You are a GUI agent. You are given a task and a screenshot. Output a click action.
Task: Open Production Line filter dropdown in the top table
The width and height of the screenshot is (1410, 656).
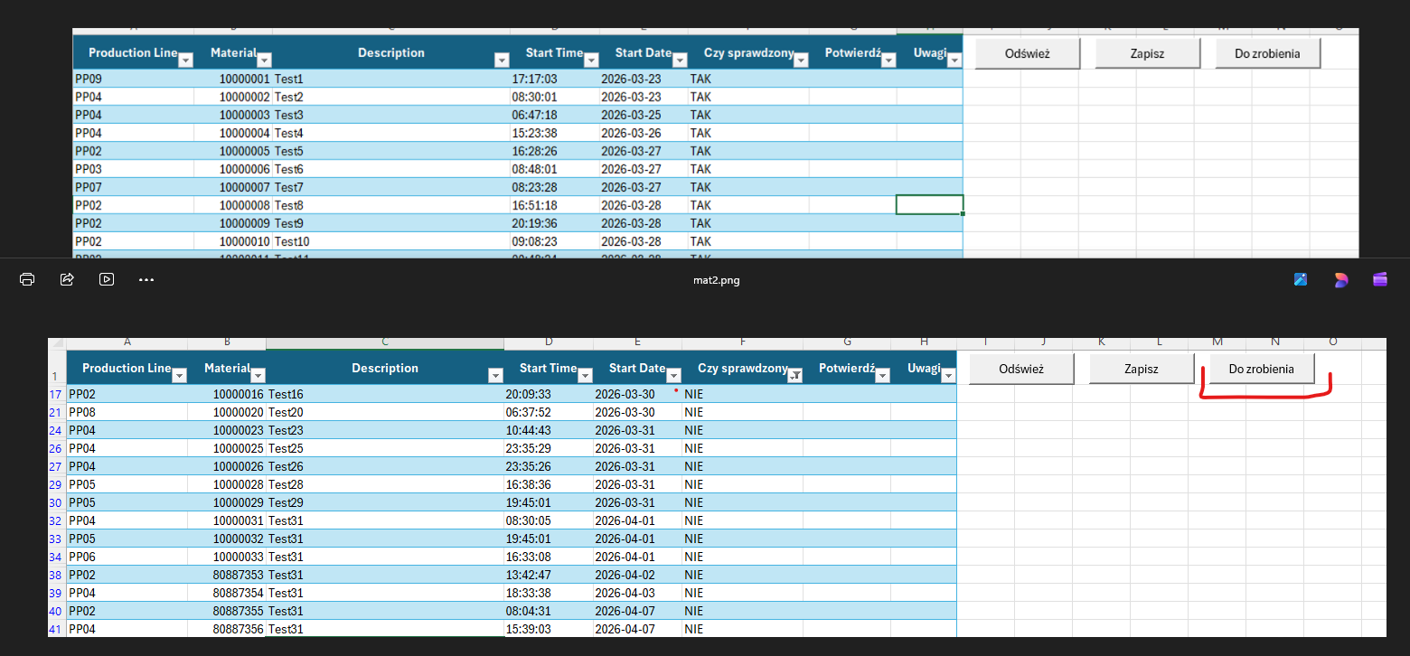(x=185, y=61)
